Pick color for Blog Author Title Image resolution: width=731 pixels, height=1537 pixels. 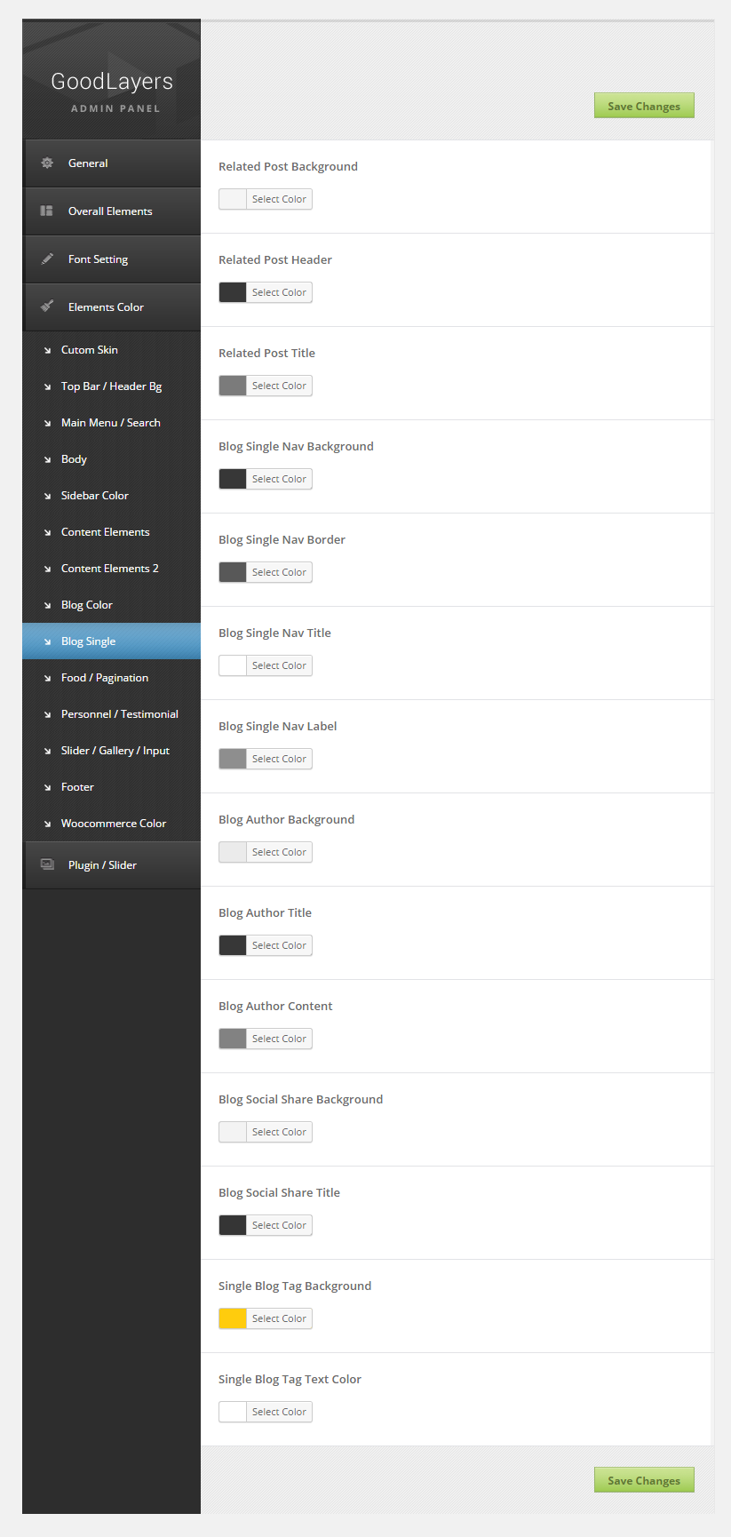(279, 945)
